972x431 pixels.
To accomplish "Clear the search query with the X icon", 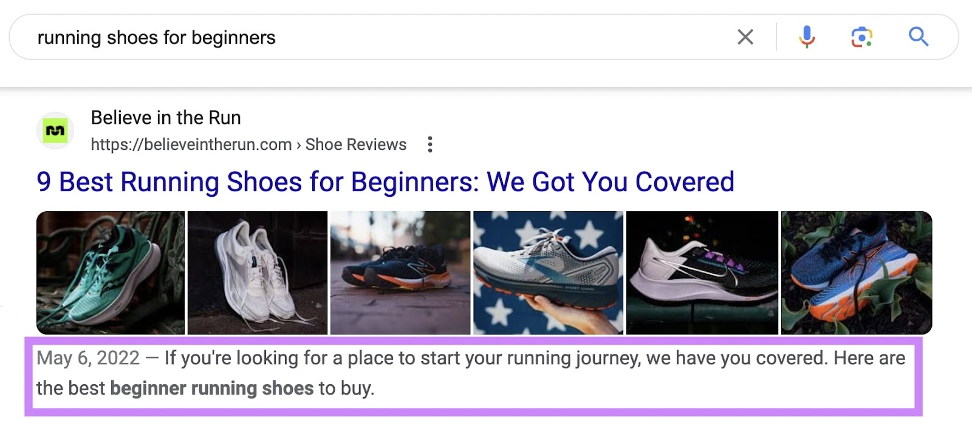I will (x=747, y=37).
